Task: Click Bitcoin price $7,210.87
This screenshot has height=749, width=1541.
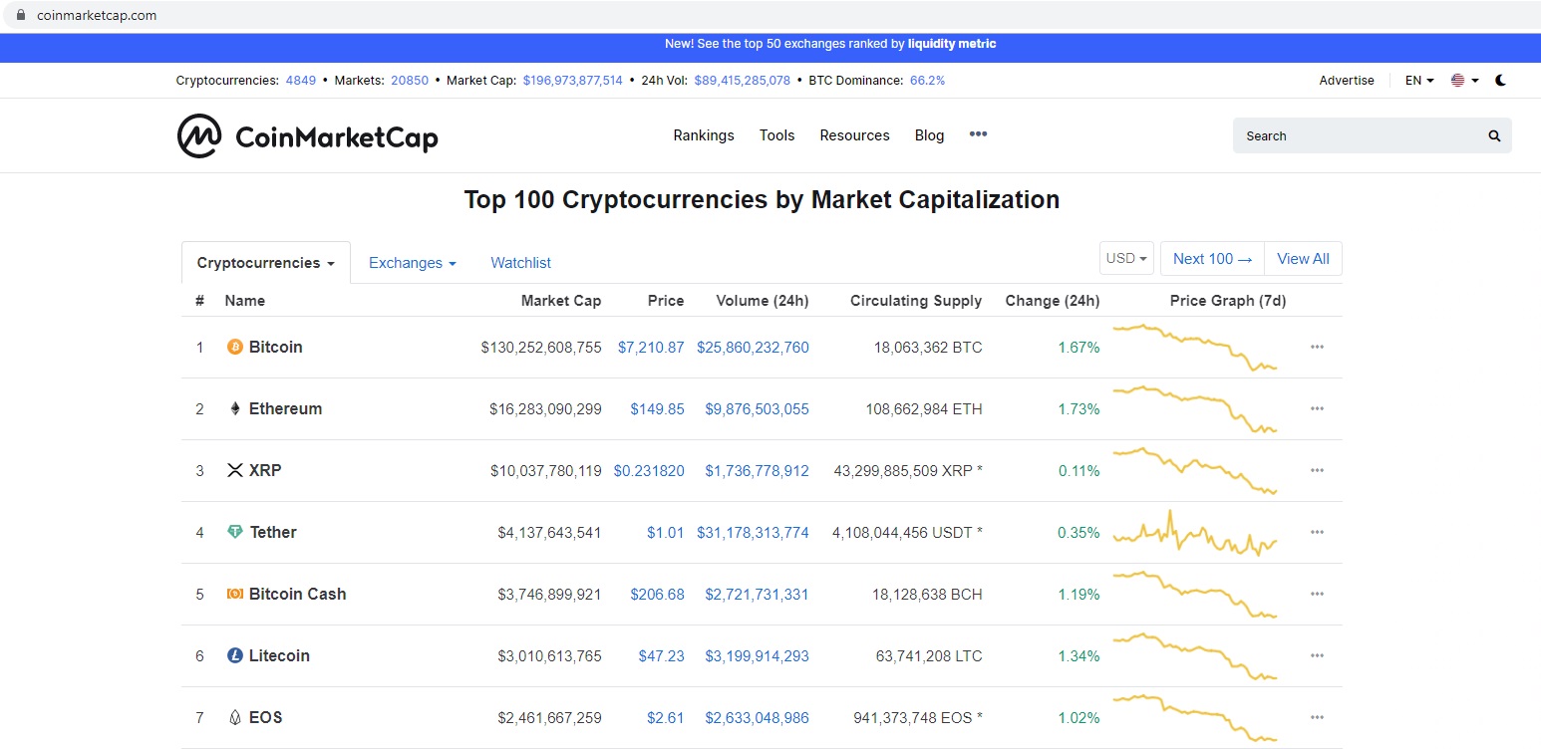Action: (x=651, y=348)
